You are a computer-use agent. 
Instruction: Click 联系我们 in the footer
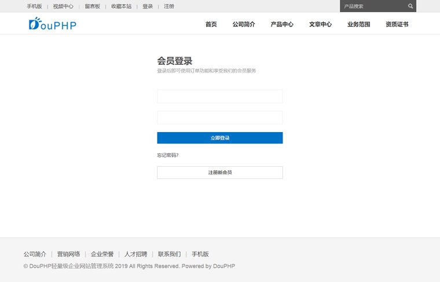(x=169, y=254)
